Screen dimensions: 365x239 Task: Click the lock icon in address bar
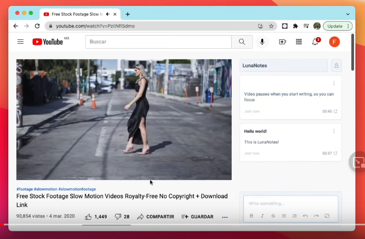50,26
